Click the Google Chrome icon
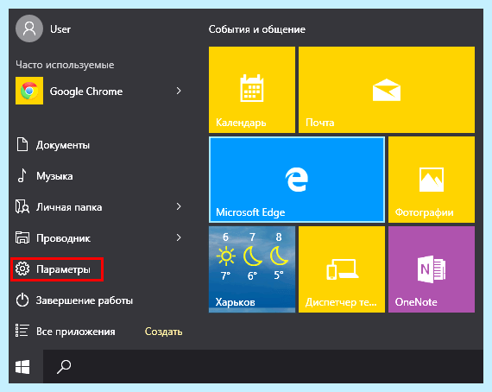 click(x=29, y=91)
